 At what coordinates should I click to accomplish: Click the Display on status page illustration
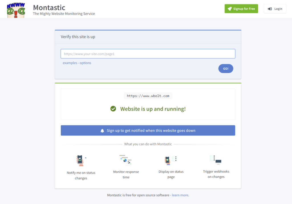(171, 160)
